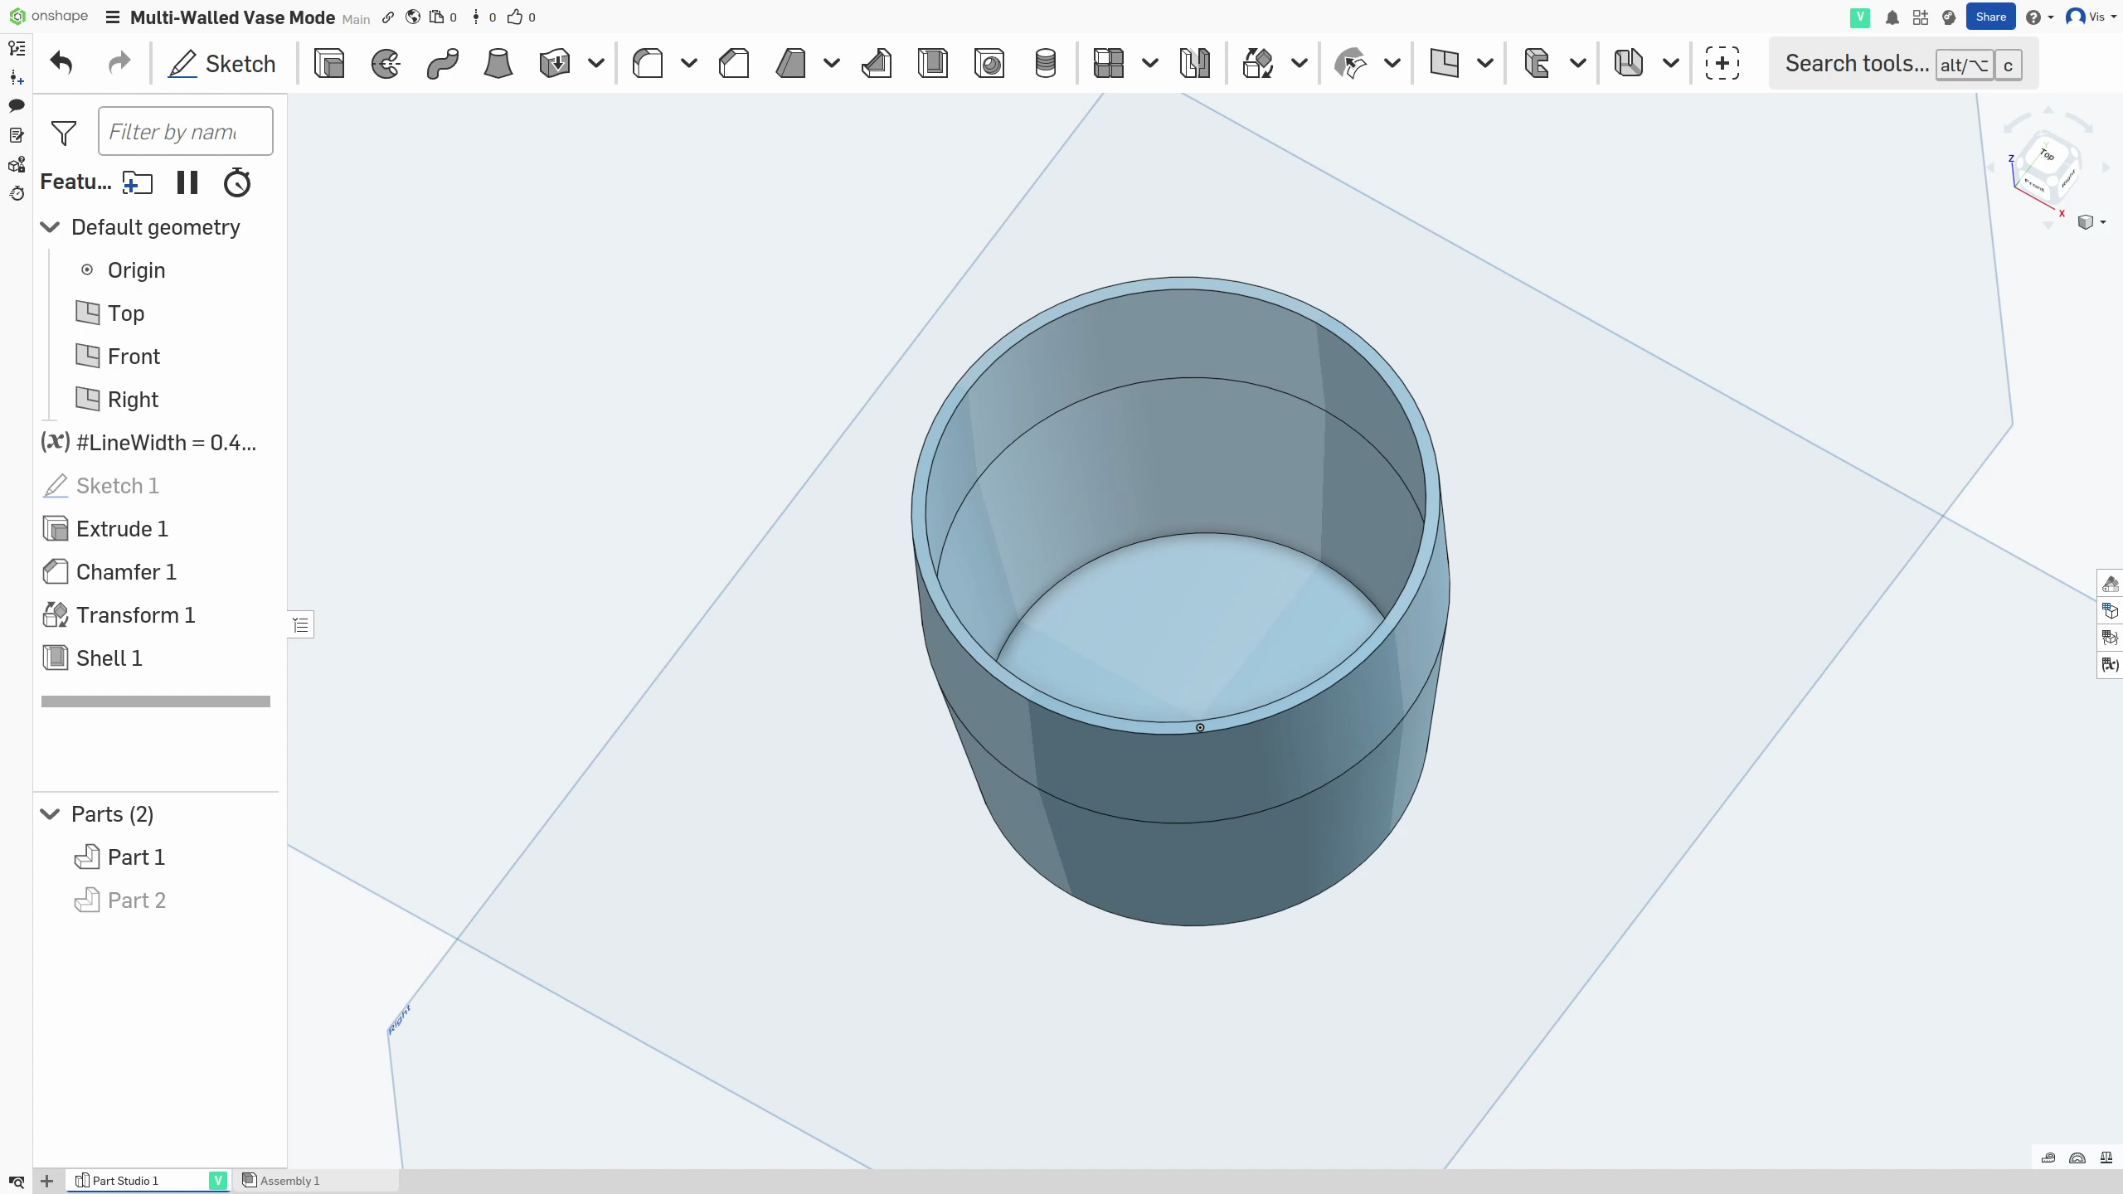The image size is (2123, 1194).
Task: Pause feature list regeneration
Action: click(187, 182)
